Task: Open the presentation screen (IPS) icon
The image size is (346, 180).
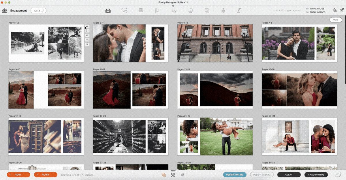Action: pyautogui.click(x=191, y=11)
